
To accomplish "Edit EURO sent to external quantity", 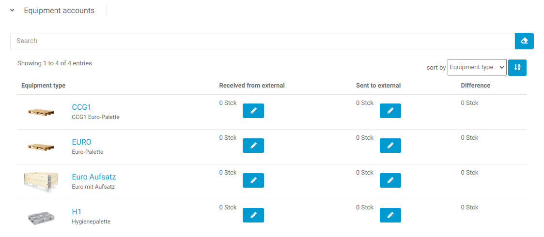I will (x=390, y=146).
